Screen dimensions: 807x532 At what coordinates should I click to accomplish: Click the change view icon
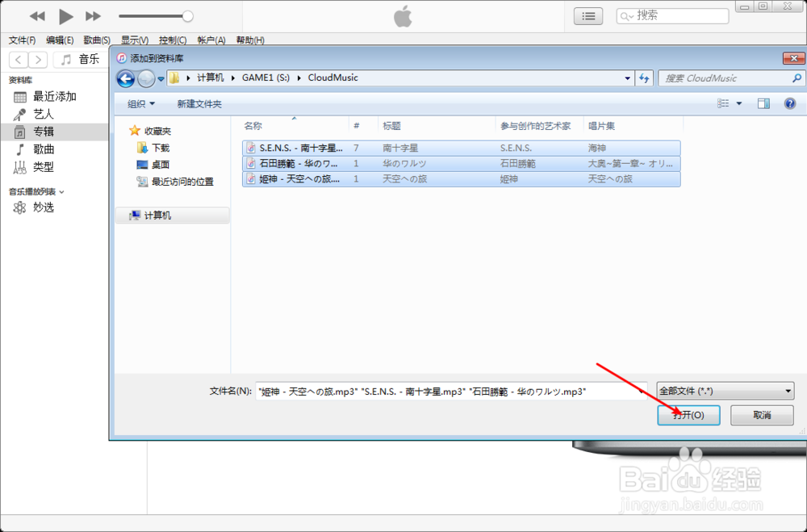coord(723,103)
